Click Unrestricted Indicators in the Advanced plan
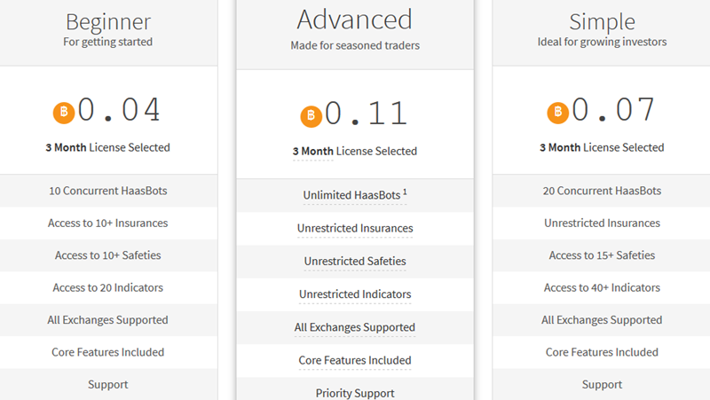 (x=355, y=294)
